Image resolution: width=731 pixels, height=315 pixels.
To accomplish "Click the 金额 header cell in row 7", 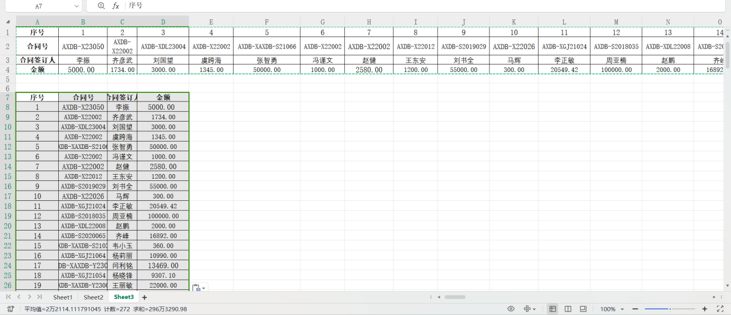I will [x=163, y=98].
